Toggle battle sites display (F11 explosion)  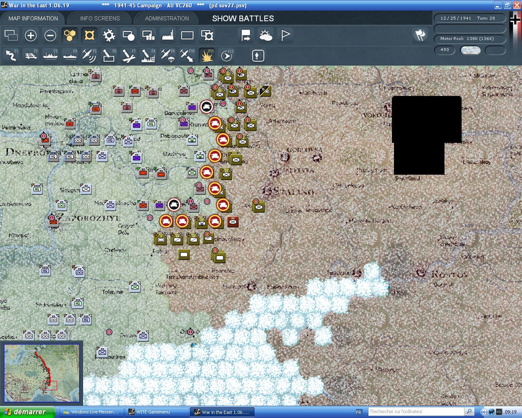[207, 56]
